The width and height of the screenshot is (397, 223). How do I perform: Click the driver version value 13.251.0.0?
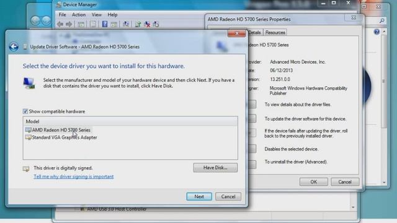[x=280, y=79]
